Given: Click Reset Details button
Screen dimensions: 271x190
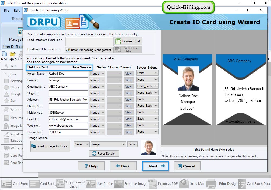Looking at the screenshot, I should click(x=104, y=153).
